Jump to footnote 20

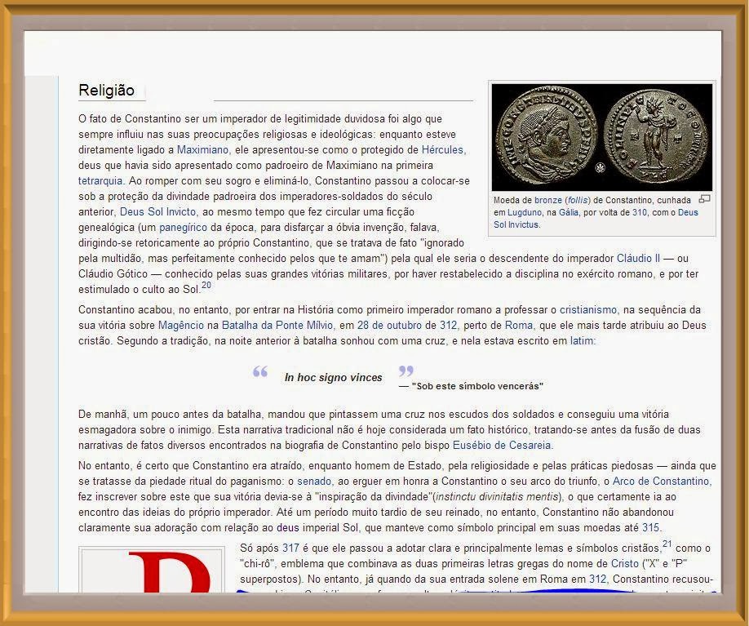(x=206, y=286)
